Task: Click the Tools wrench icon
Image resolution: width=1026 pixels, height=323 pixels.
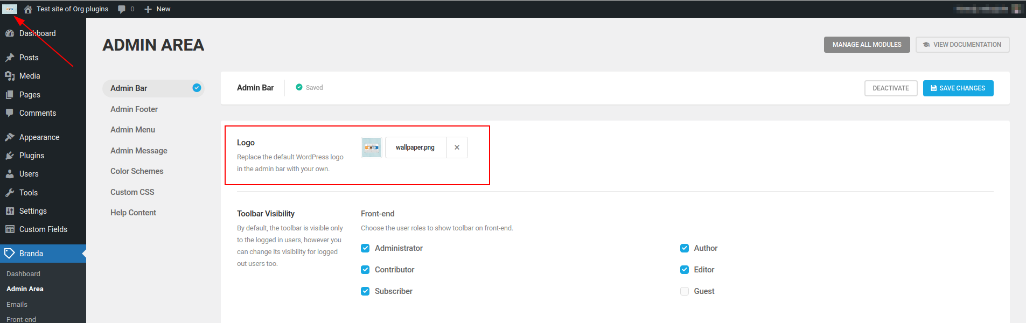Action: click(x=10, y=193)
